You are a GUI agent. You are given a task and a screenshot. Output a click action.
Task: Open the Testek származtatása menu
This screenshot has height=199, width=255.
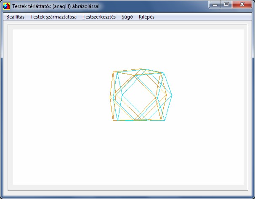coord(53,17)
